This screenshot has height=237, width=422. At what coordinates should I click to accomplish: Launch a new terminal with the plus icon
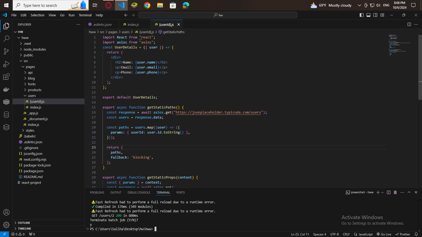coord(378,192)
